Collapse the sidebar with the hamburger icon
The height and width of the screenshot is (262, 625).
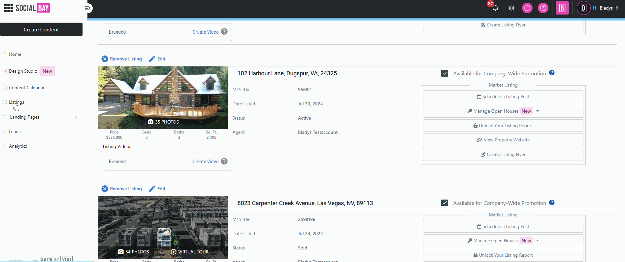(88, 8)
